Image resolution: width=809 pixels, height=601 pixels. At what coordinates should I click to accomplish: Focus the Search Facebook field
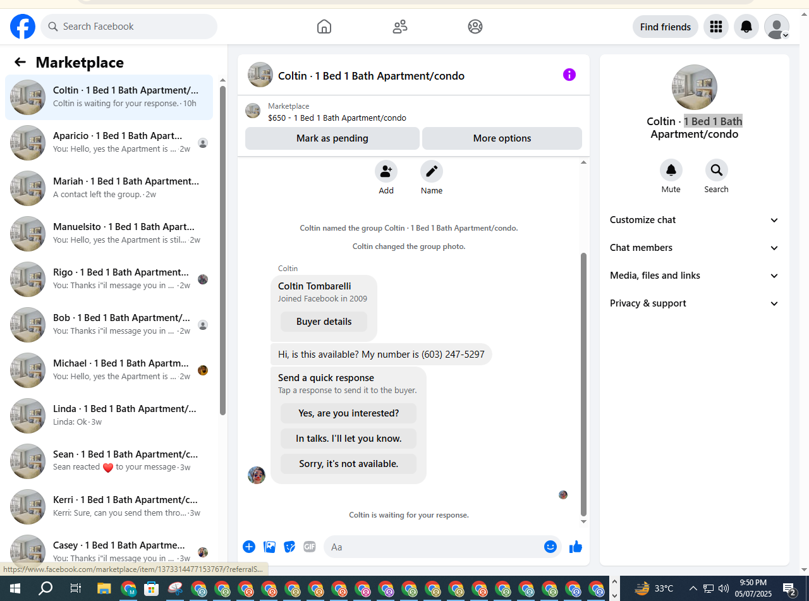click(x=129, y=27)
